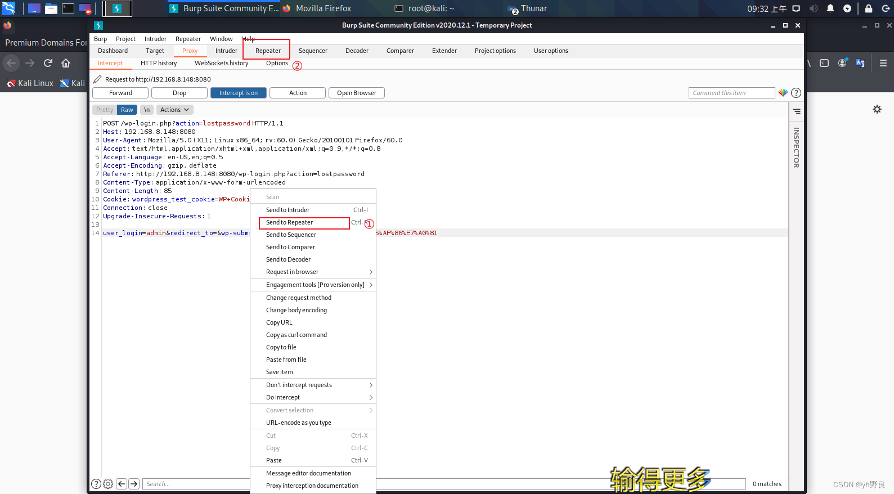Open the Repeater tab

[x=268, y=51]
